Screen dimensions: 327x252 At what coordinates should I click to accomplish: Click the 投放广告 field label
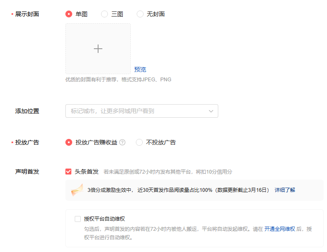27,142
